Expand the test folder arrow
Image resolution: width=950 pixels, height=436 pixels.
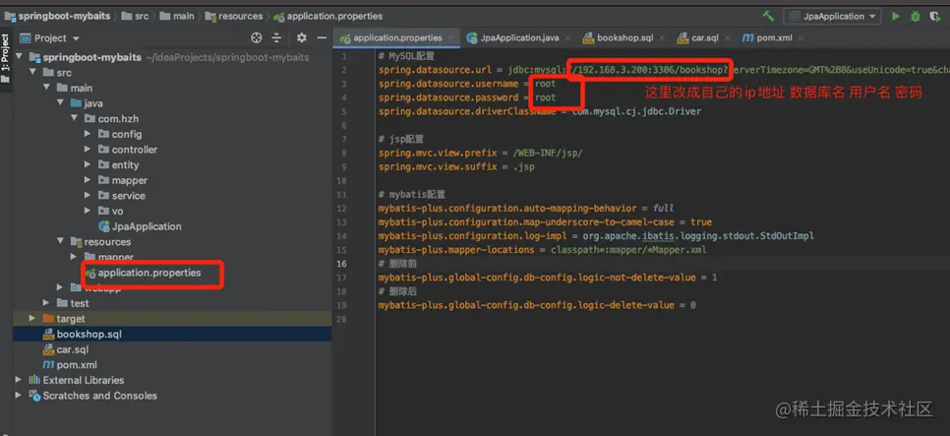click(46, 303)
